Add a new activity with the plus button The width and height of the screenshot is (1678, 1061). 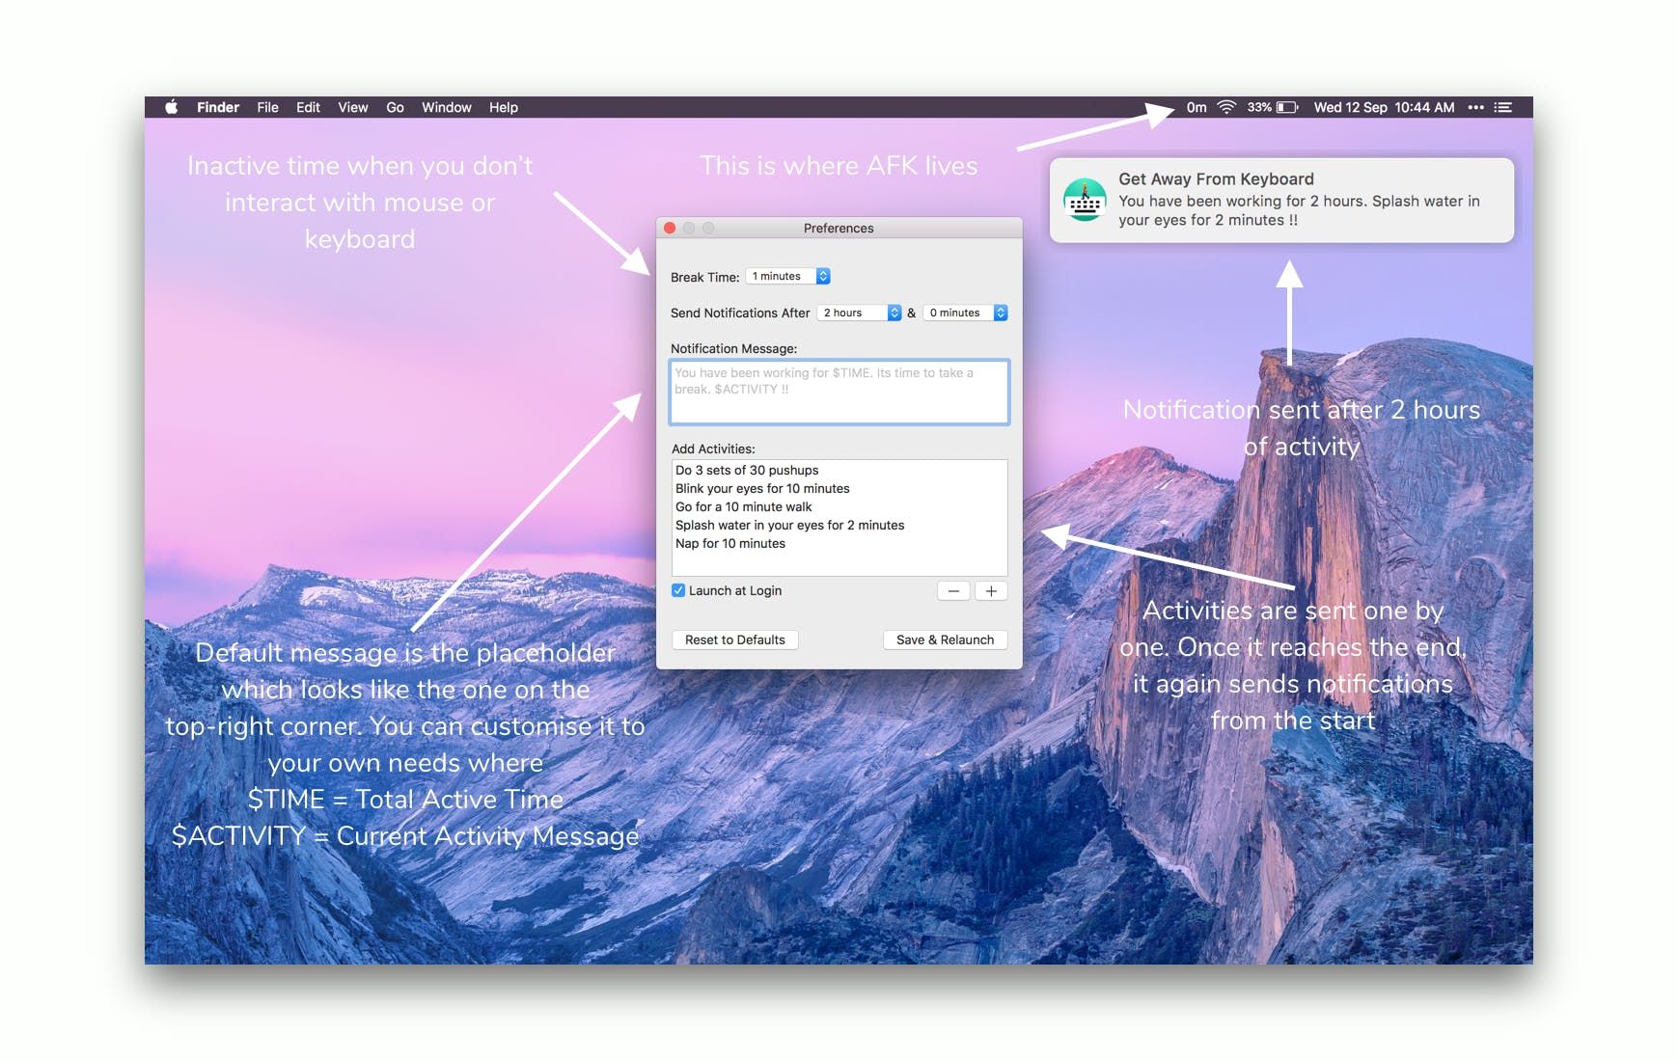click(x=990, y=590)
